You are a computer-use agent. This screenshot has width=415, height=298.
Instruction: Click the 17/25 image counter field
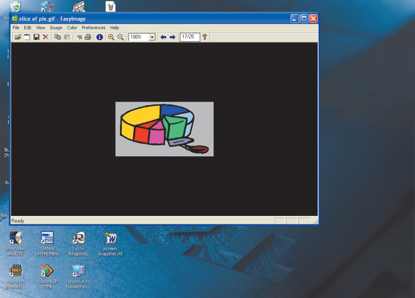[x=189, y=37]
